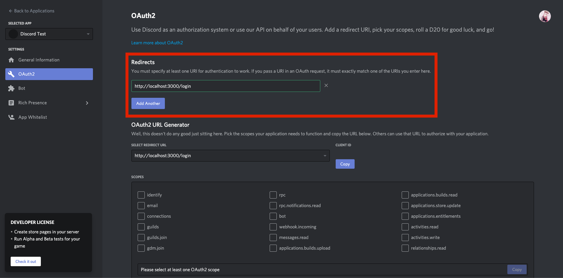Enable the identify scope checkbox
This screenshot has height=278, width=563.
click(x=141, y=195)
